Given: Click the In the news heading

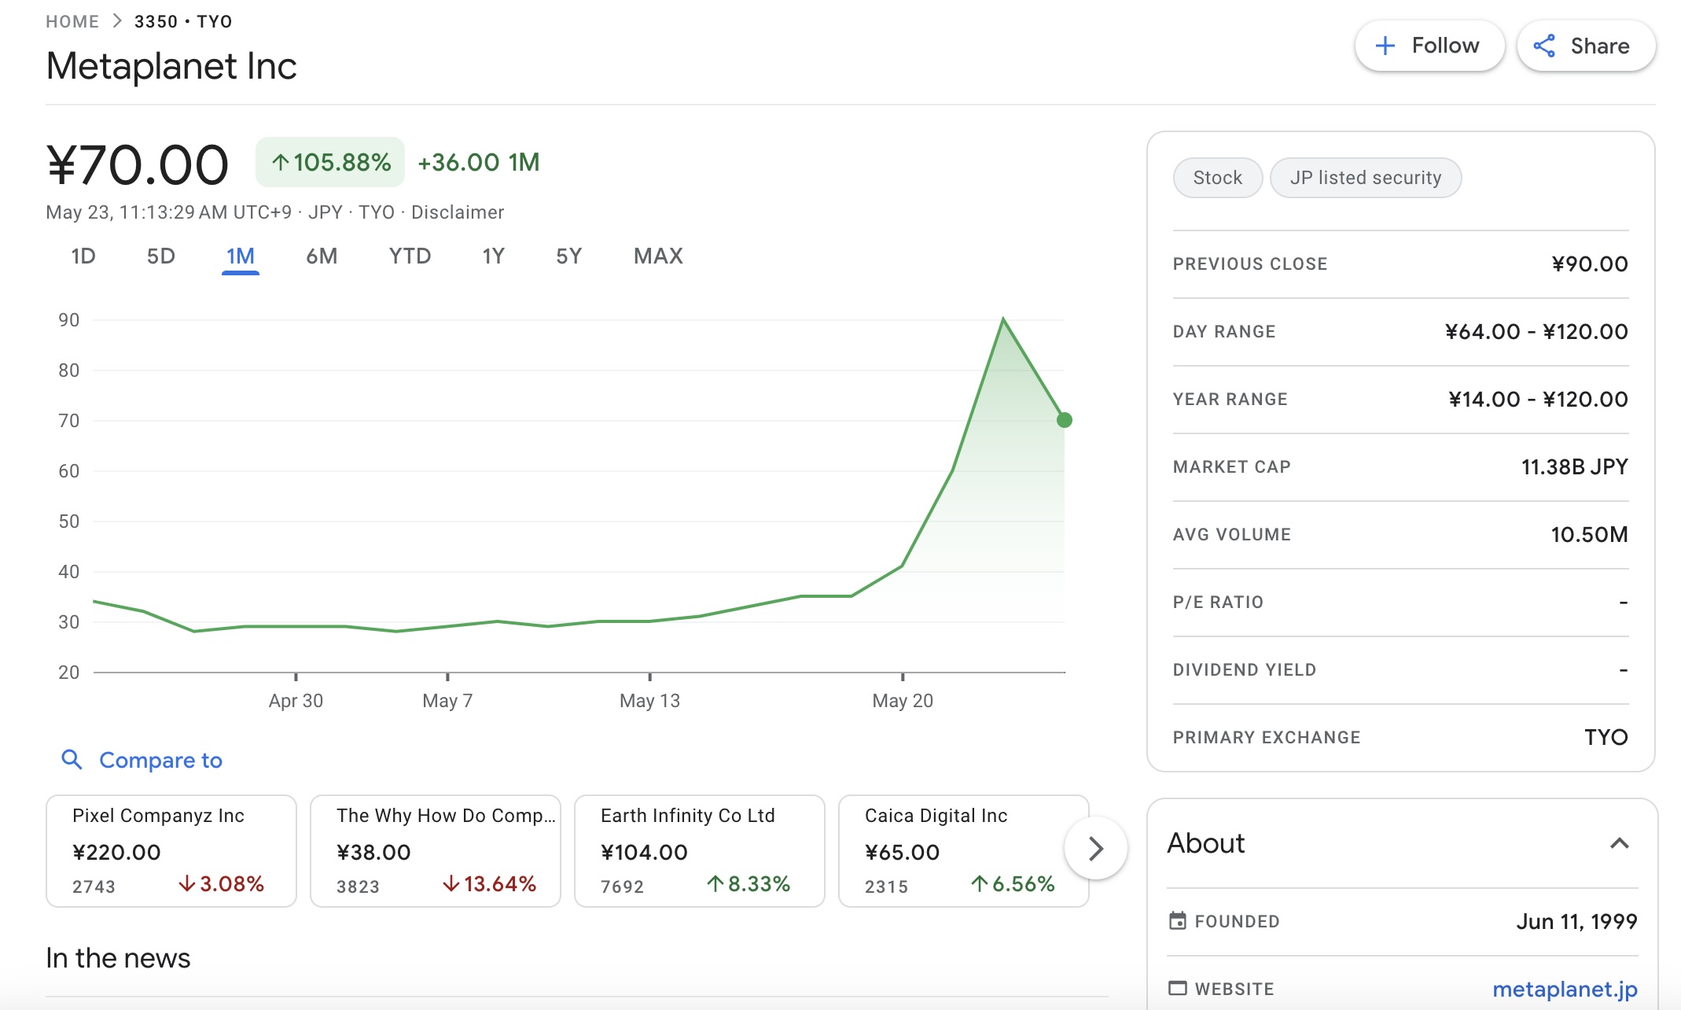Looking at the screenshot, I should 118,958.
